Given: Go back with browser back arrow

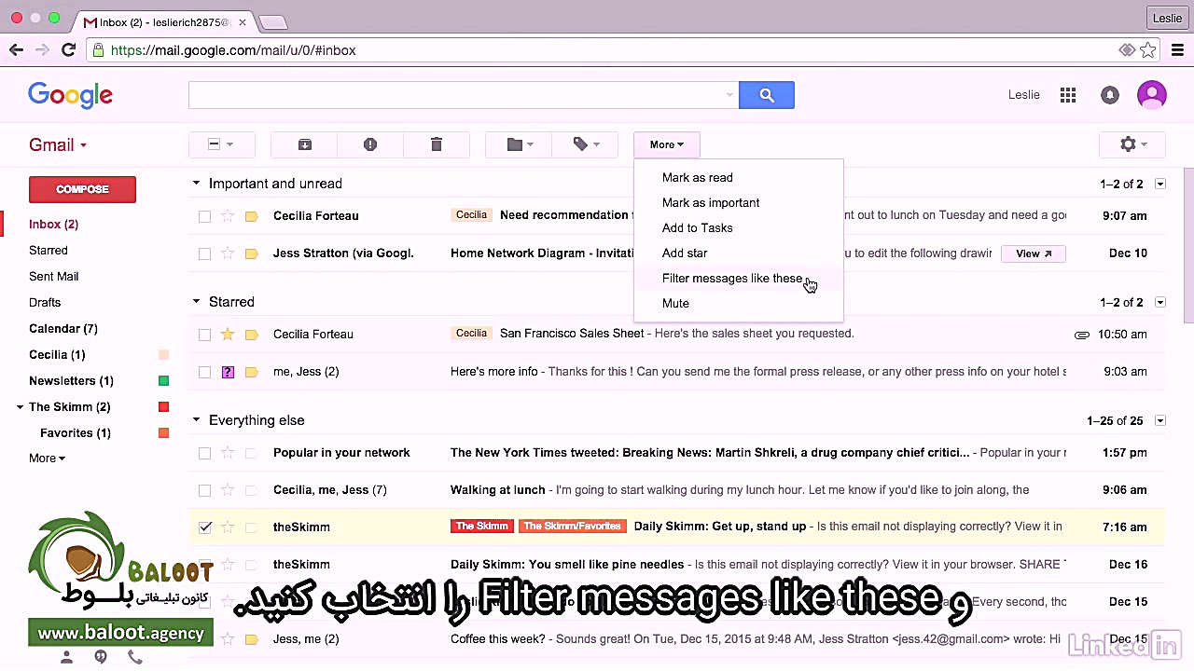Looking at the screenshot, I should pos(17,50).
